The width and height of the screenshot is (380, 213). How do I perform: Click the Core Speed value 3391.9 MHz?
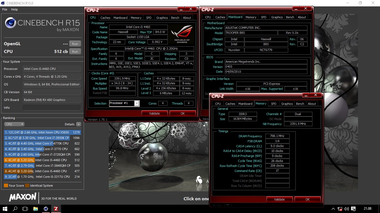point(122,78)
